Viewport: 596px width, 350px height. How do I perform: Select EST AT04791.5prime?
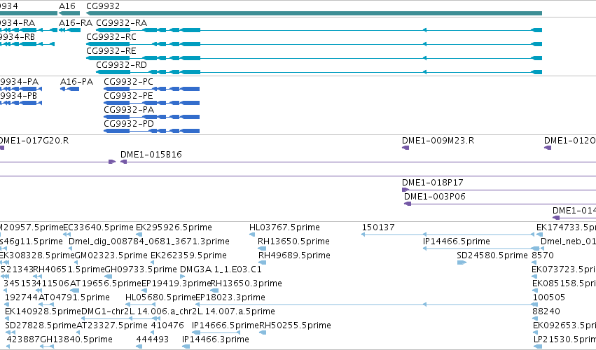(46, 304)
